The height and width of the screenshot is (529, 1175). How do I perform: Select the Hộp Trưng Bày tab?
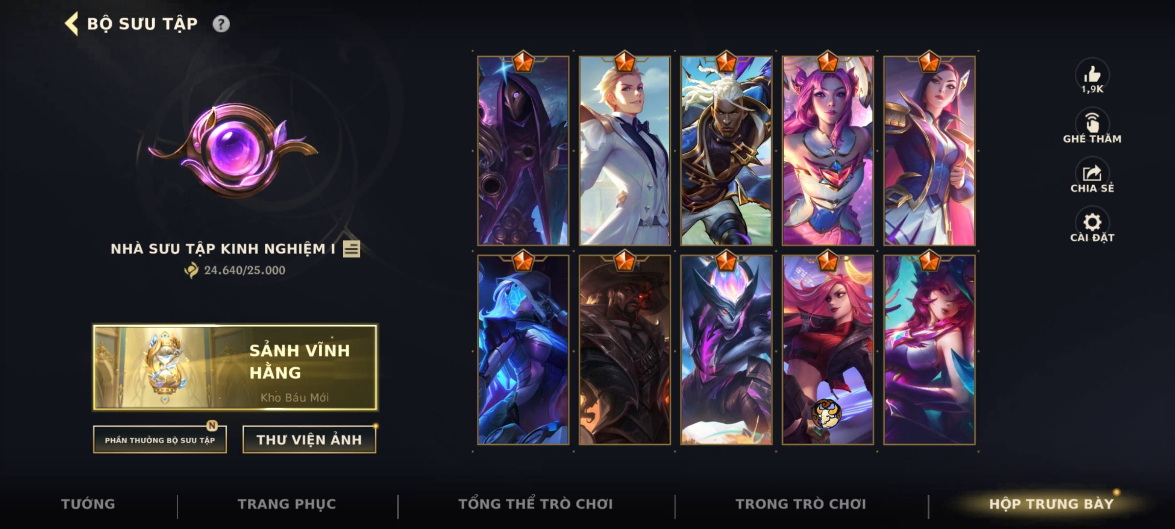click(x=1052, y=504)
